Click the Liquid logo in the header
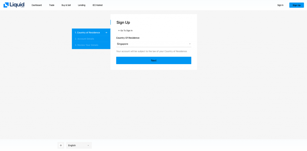Image resolution: width=307 pixels, height=151 pixels. 14,5
